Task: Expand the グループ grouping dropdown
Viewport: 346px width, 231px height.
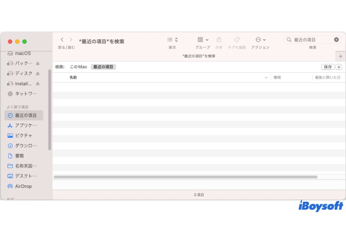Action: (203, 40)
